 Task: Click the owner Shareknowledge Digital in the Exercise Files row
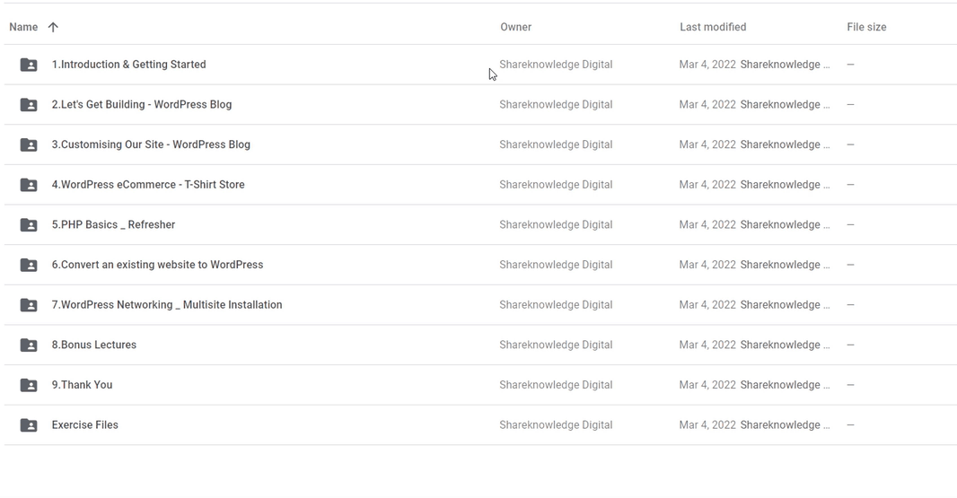pos(556,424)
